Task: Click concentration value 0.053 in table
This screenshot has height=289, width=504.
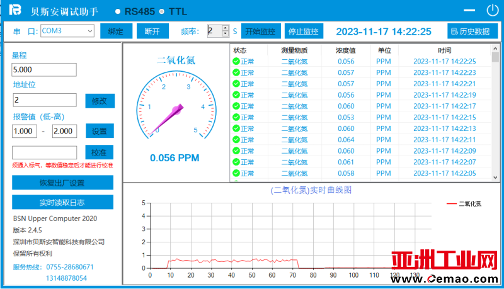Action: tap(346, 117)
